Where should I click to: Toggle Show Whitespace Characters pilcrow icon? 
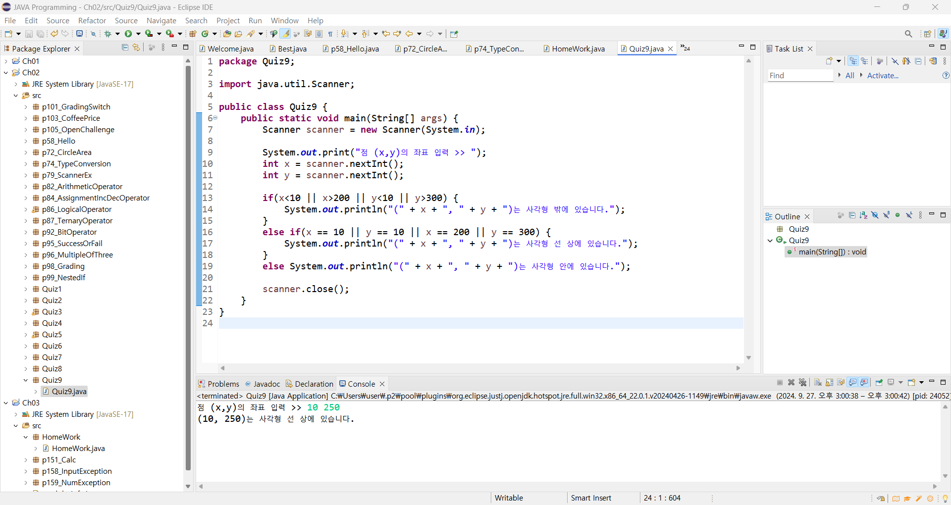tap(330, 34)
